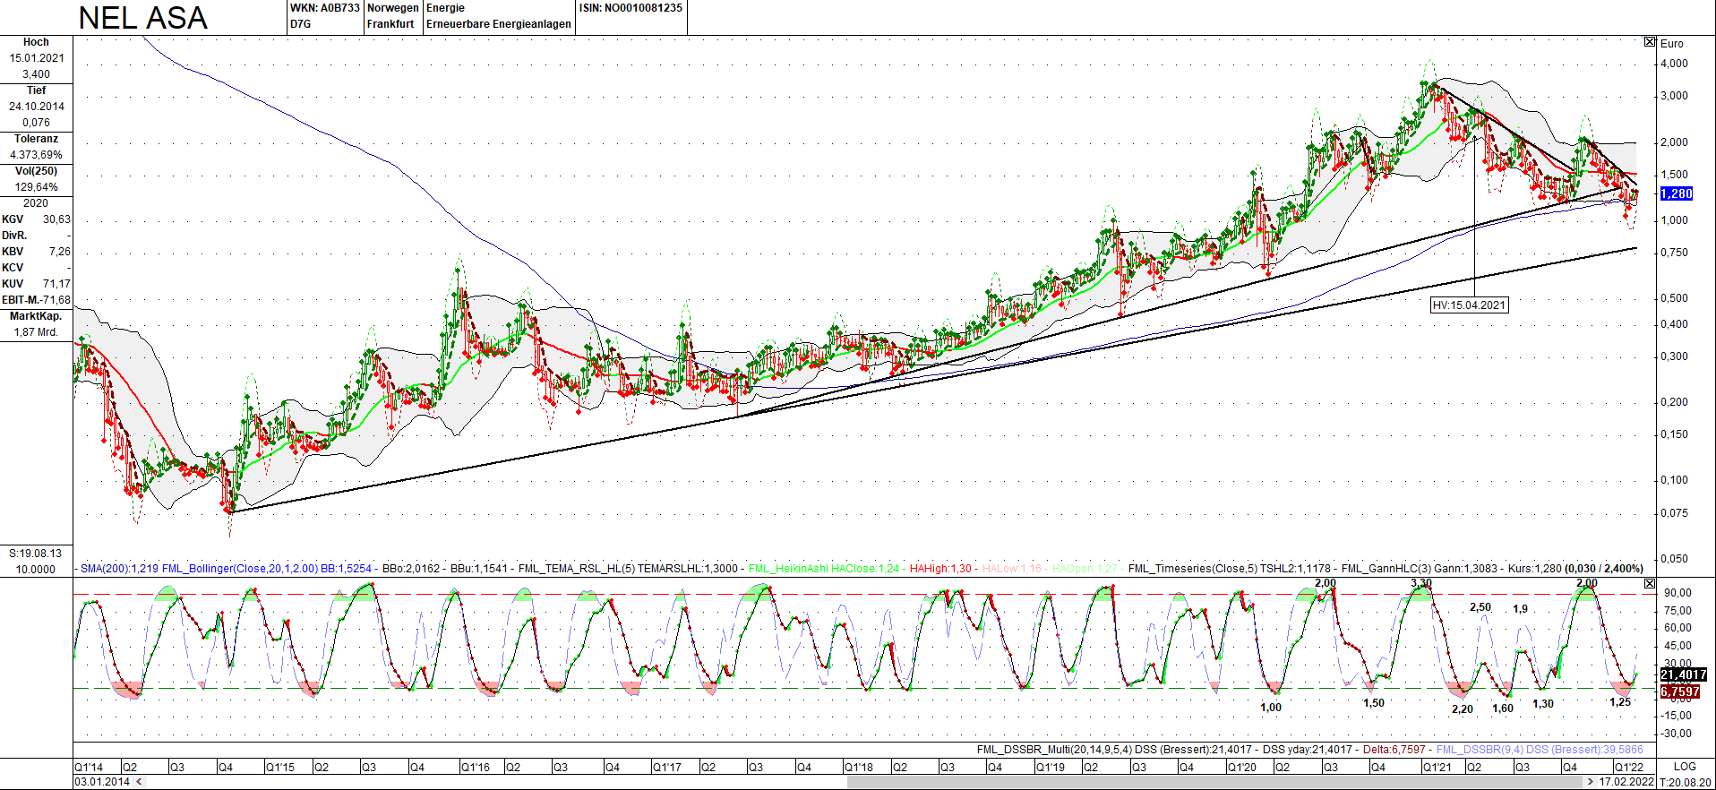Select the HV:15.04.2021 chart annotation

tap(1469, 305)
